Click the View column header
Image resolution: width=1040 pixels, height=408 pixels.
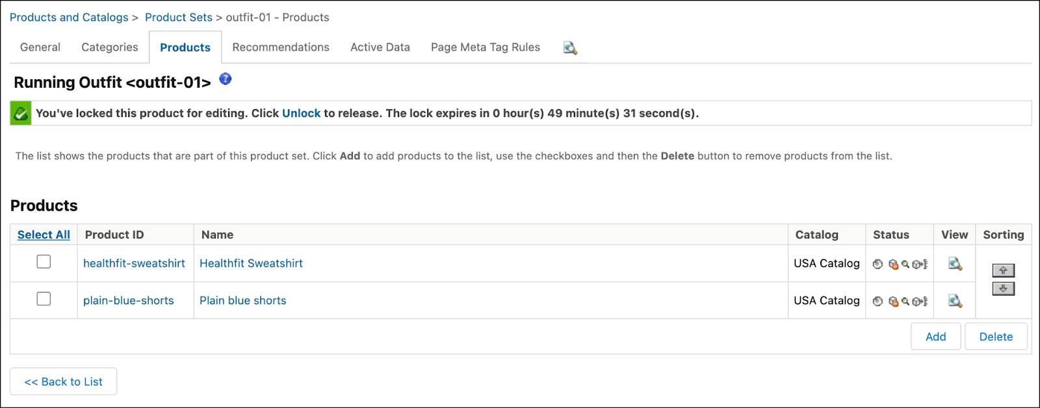click(954, 235)
